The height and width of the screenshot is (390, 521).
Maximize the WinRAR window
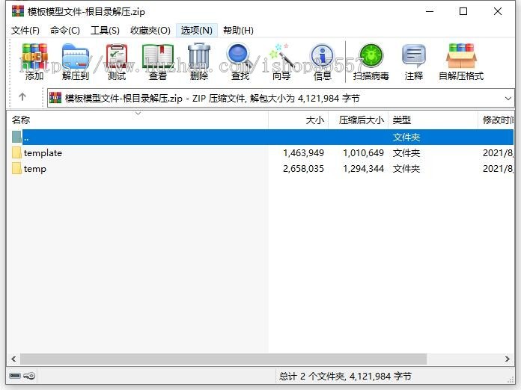click(x=463, y=11)
